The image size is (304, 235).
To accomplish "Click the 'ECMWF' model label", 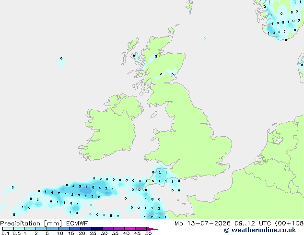I will pos(77,223).
